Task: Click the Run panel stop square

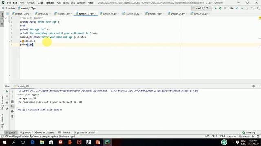Action: pyautogui.click(x=7, y=97)
